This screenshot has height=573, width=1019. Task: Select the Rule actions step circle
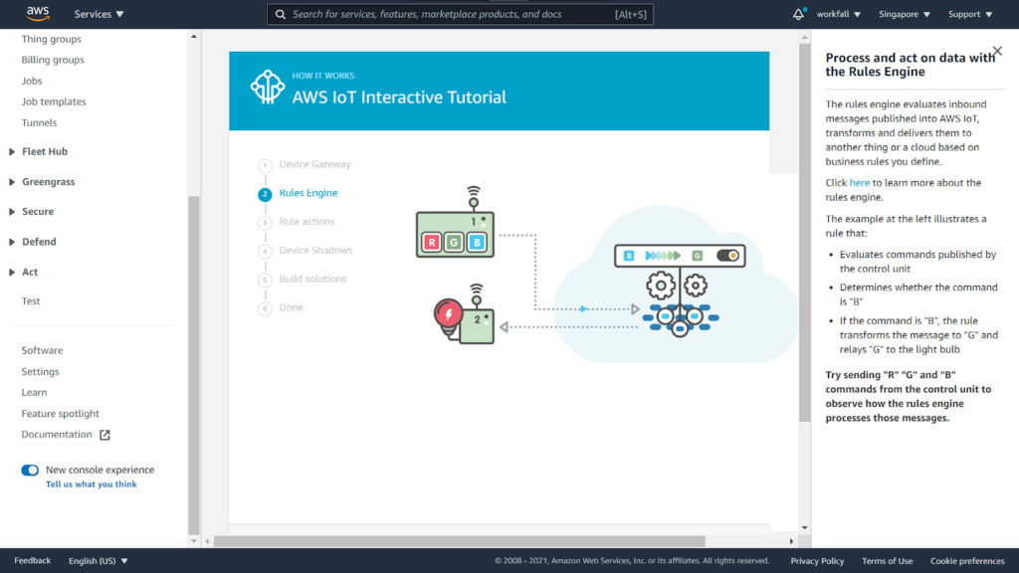pos(265,222)
